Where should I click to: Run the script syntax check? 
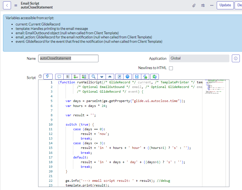click(x=145, y=76)
